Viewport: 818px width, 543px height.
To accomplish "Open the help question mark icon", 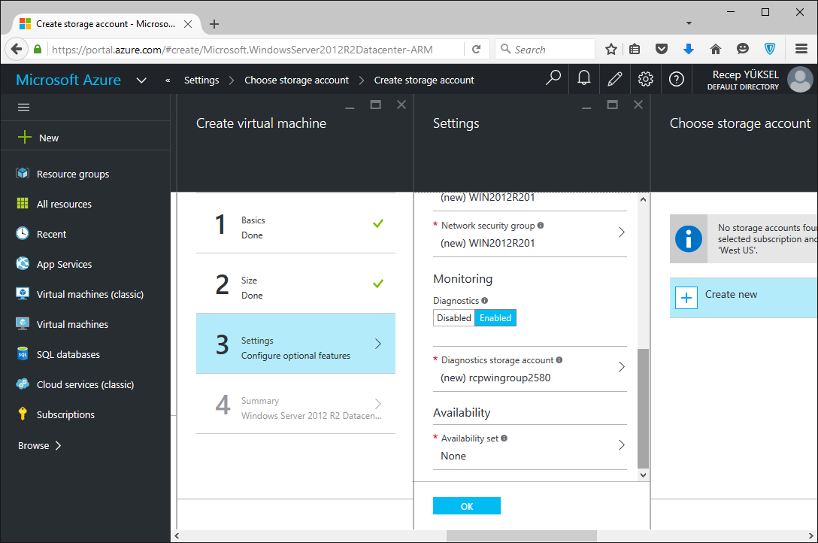I will (x=676, y=79).
